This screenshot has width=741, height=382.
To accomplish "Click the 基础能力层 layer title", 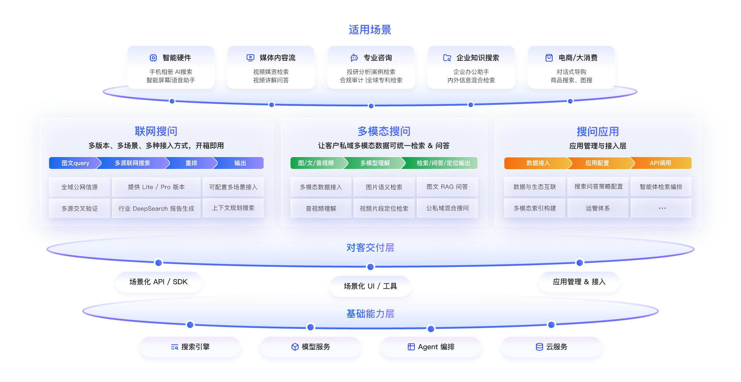I will point(370,314).
